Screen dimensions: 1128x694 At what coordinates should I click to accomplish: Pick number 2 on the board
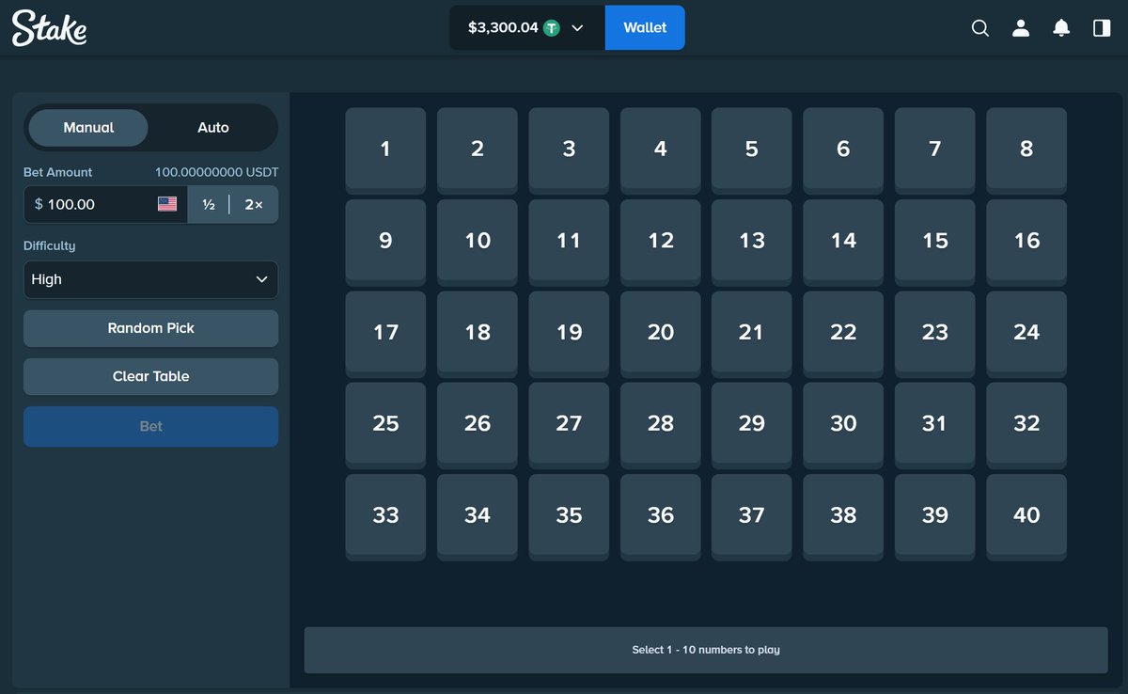(478, 150)
